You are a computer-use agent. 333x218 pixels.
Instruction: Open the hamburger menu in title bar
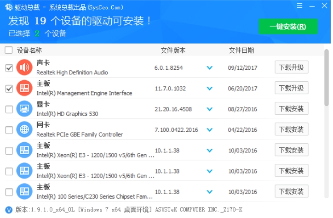299,6
